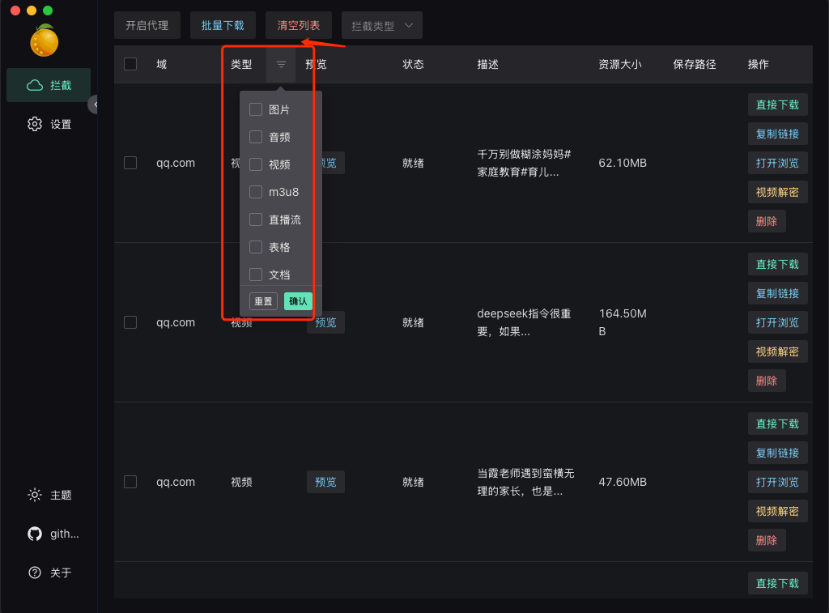Click 复制链接 for the deepseek row
Image resolution: width=829 pixels, height=613 pixels.
[x=777, y=293]
